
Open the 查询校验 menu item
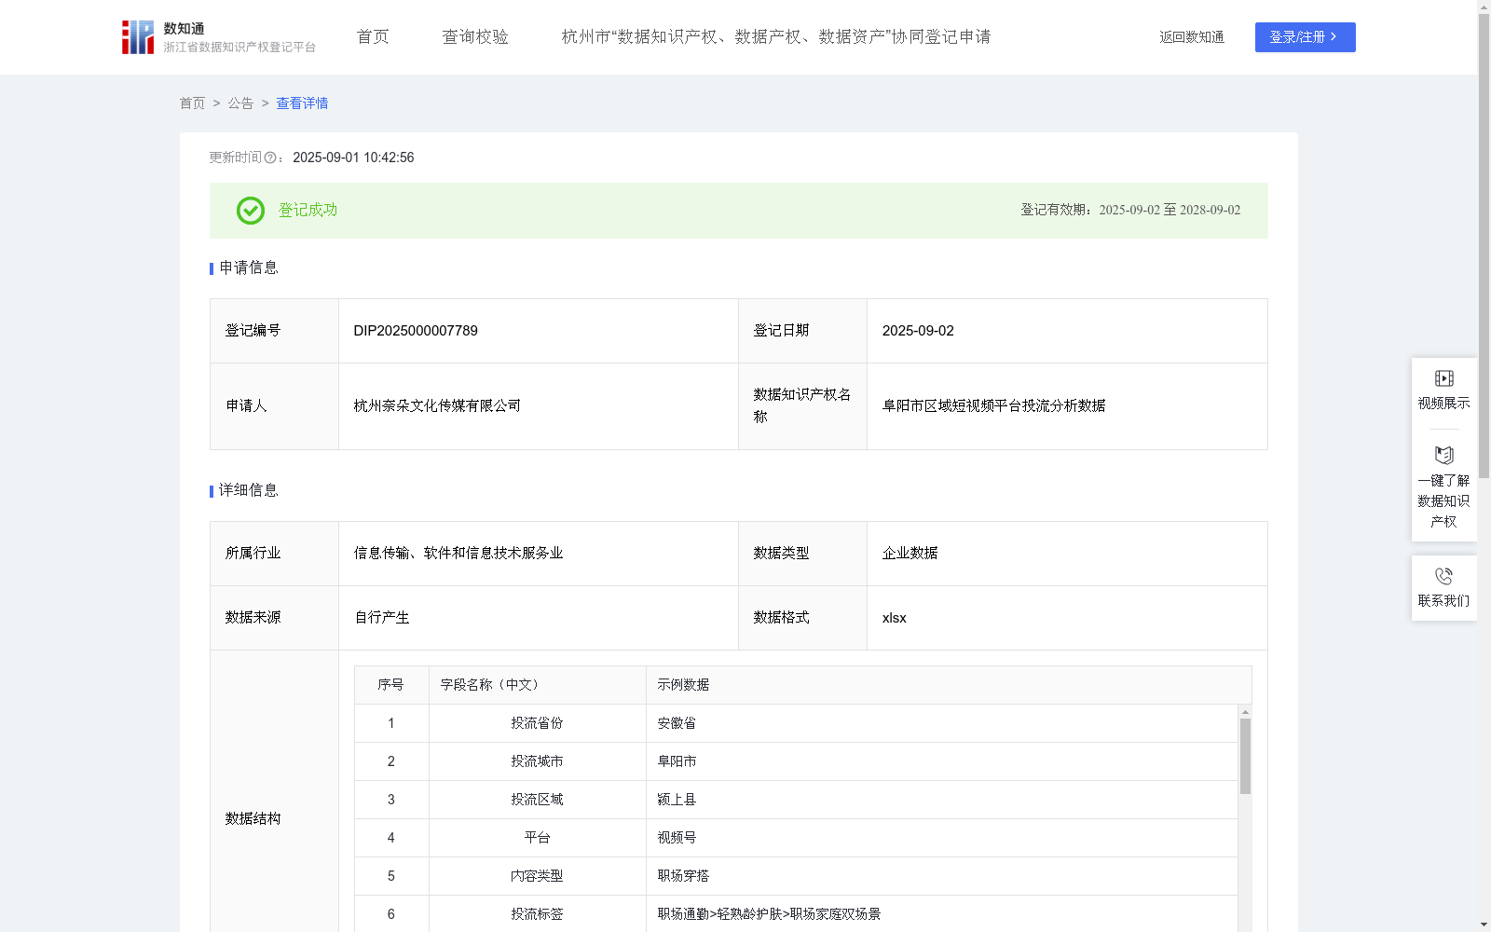(475, 37)
